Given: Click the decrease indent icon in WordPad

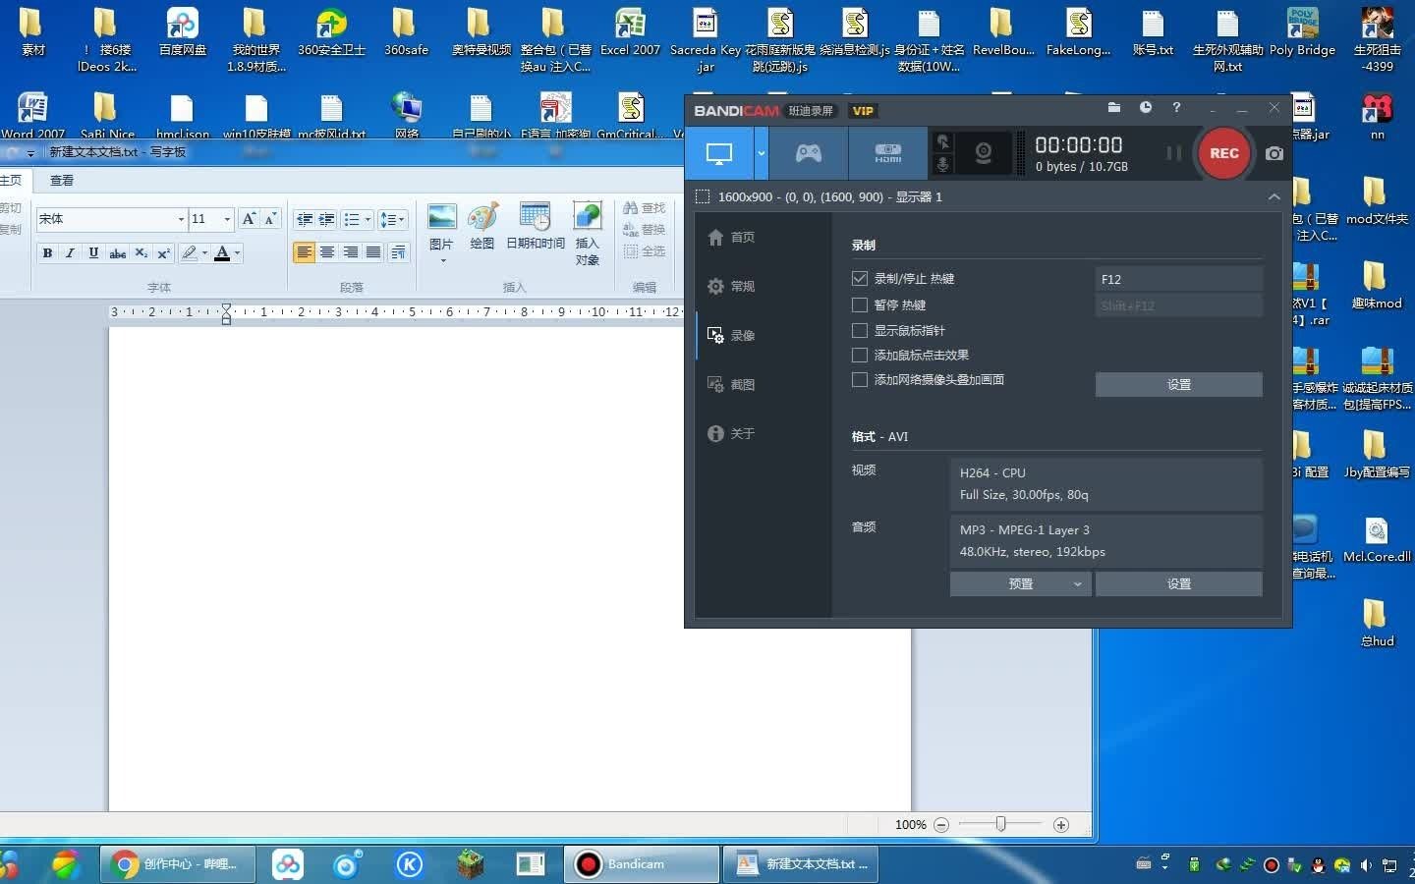Looking at the screenshot, I should tap(305, 219).
